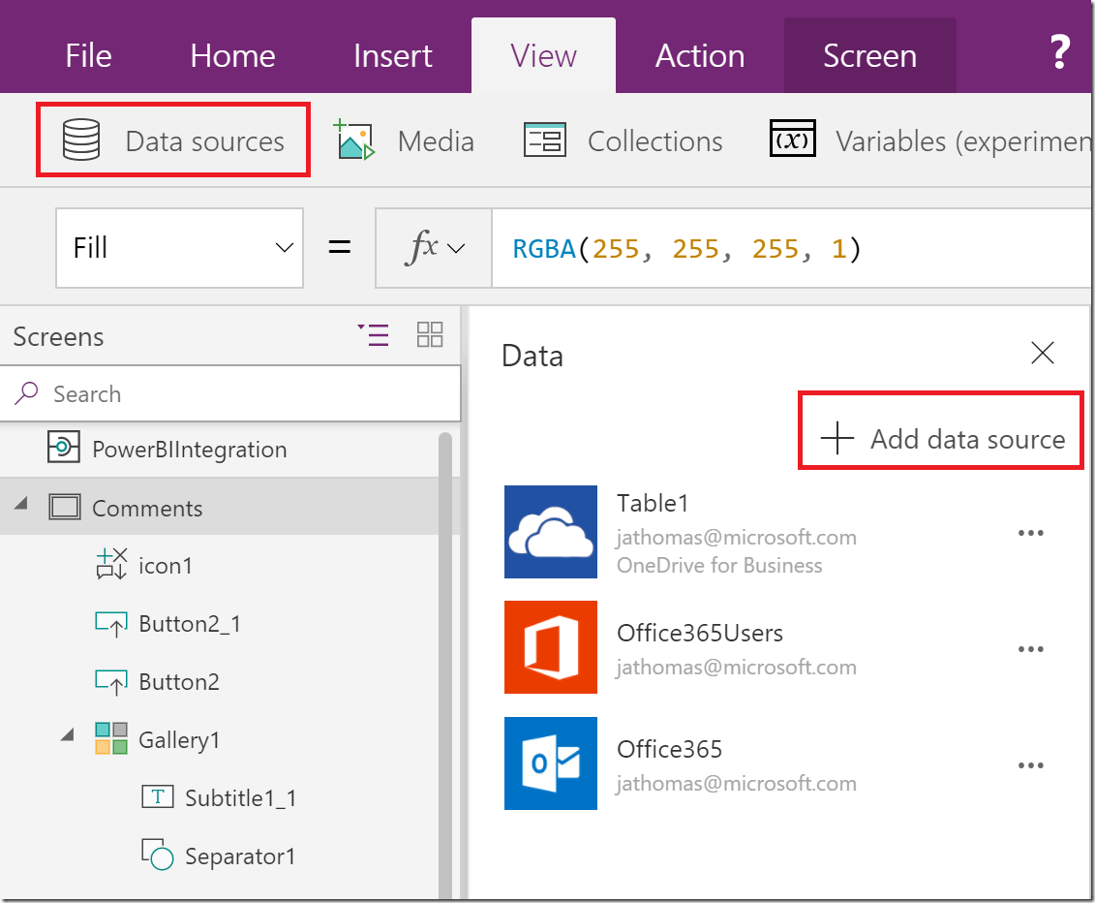Image resolution: width=1095 pixels, height=903 pixels.
Task: Select icon1 in the tree
Action: 165,566
